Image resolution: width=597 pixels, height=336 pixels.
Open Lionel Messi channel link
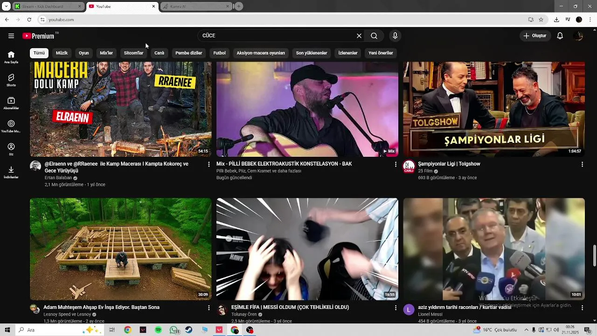tap(430, 315)
